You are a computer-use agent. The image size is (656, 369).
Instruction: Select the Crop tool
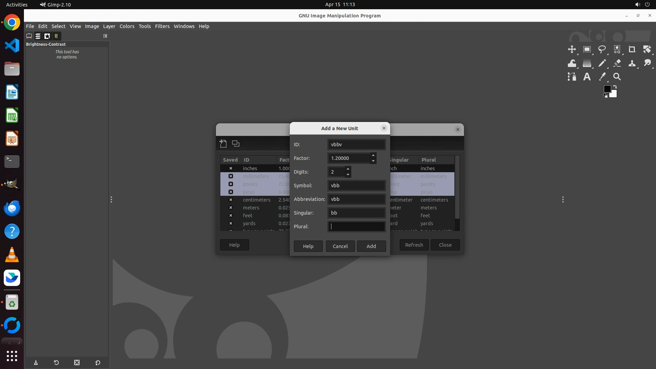coord(632,50)
